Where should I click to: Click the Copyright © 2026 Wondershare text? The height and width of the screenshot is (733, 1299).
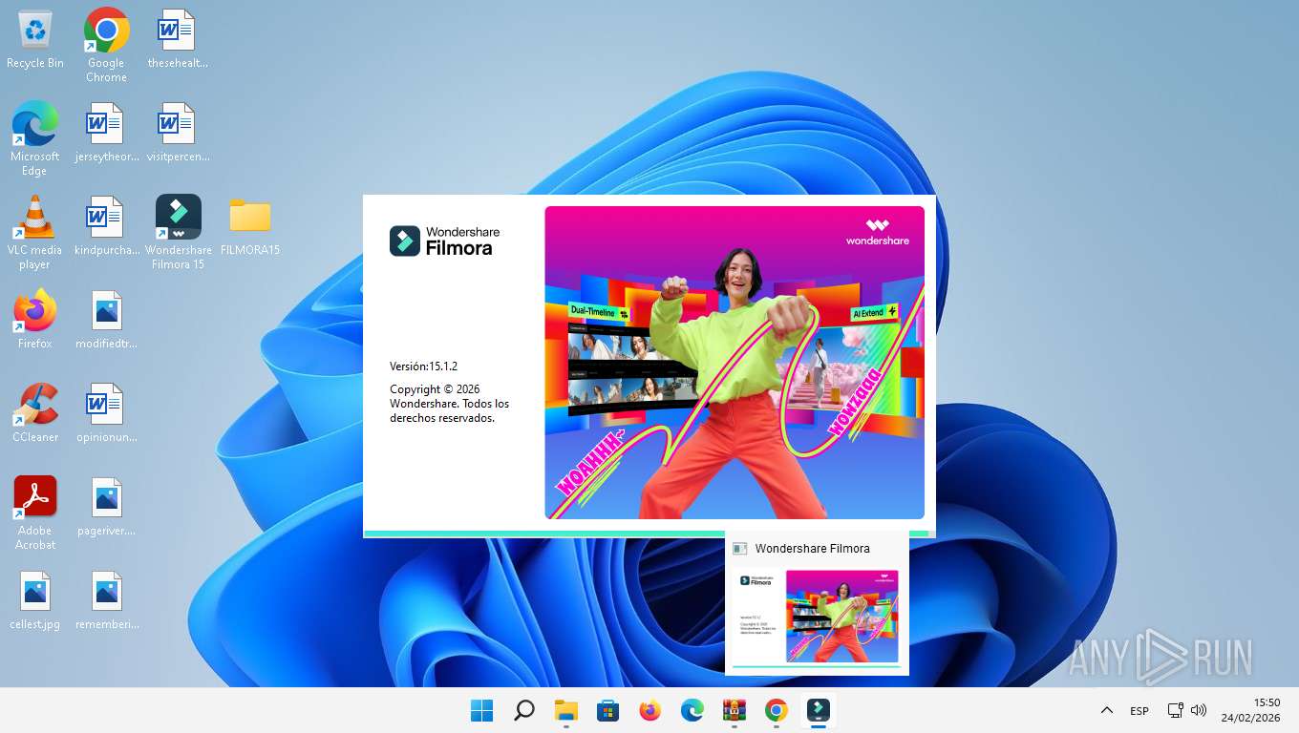tap(450, 404)
